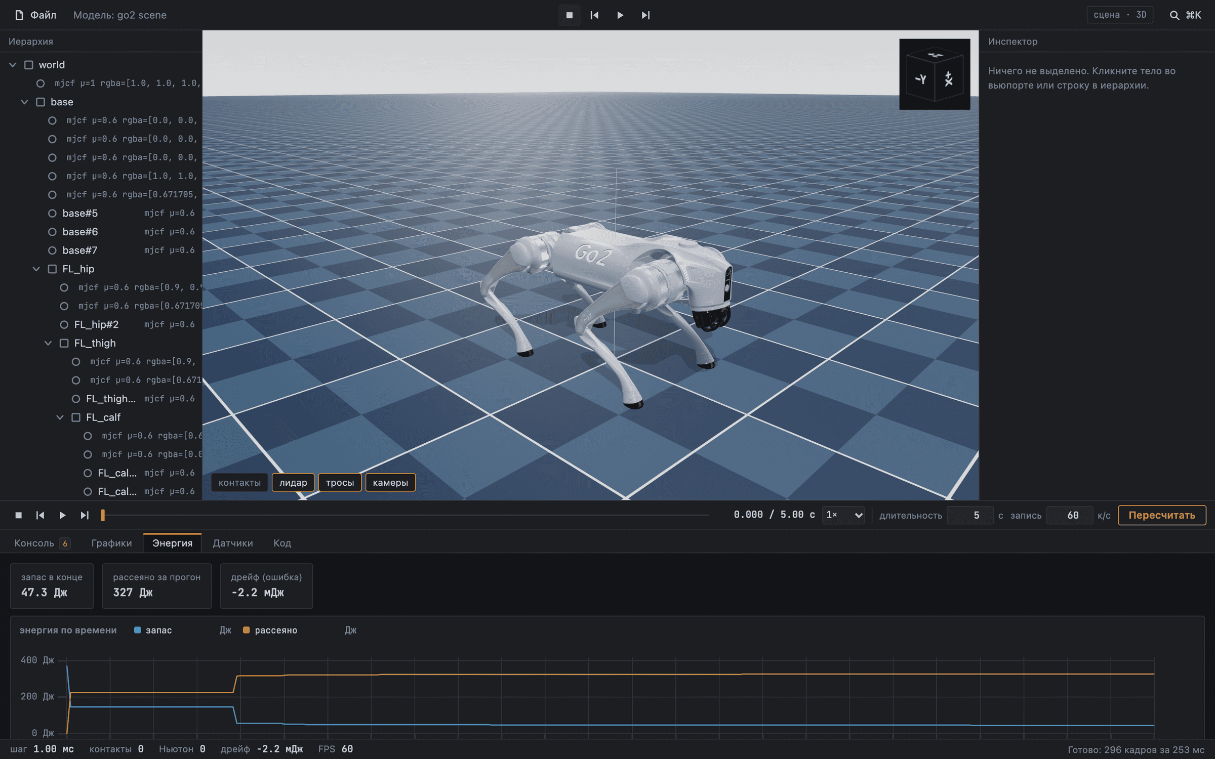
Task: Click the запись frame rate input field
Action: tap(1069, 515)
